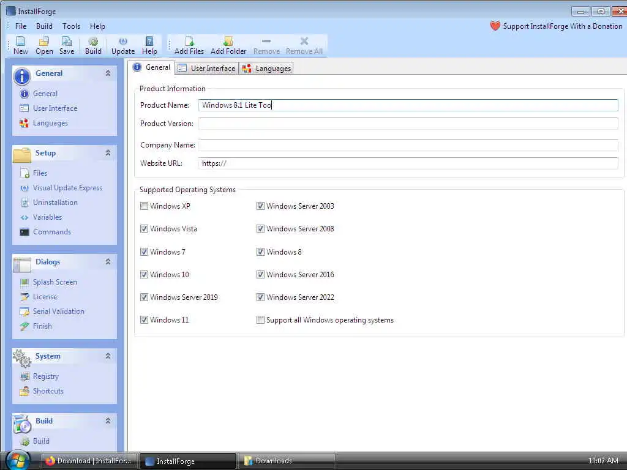627x470 pixels.
Task: Toggle Windows 10 checkbox
Action: click(x=144, y=275)
